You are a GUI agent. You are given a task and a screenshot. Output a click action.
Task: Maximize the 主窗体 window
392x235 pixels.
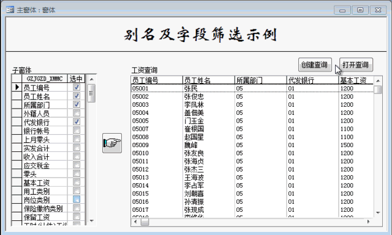(360, 10)
